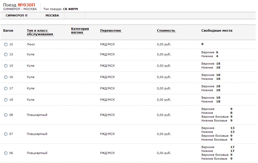Click the 'Вагон' column header

[8, 31]
